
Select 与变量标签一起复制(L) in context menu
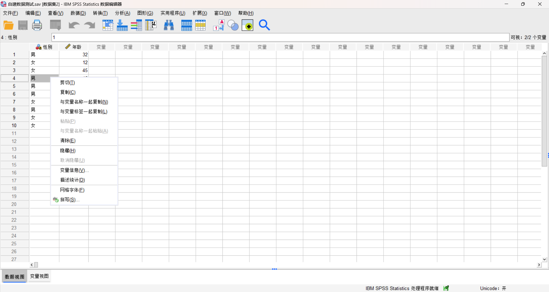tap(84, 112)
